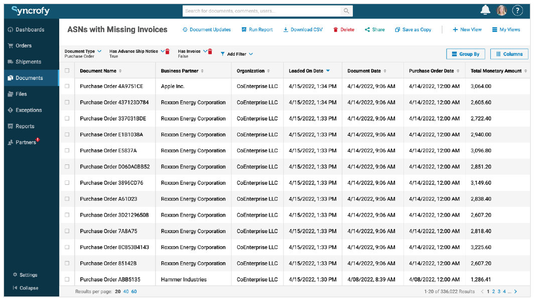This screenshot has height=301, width=546.
Task: Click the Reports sidebar icon
Action: (11, 126)
